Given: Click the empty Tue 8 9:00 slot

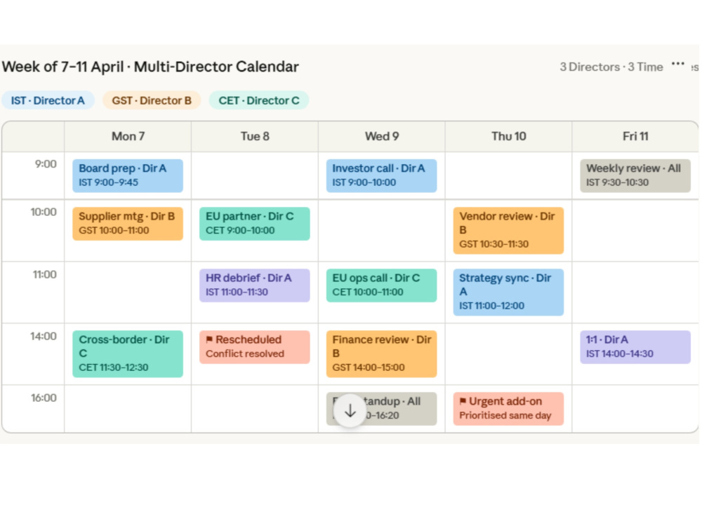Looking at the screenshot, I should pos(255,175).
